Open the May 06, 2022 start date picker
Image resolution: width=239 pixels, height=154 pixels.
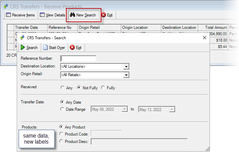point(125,109)
